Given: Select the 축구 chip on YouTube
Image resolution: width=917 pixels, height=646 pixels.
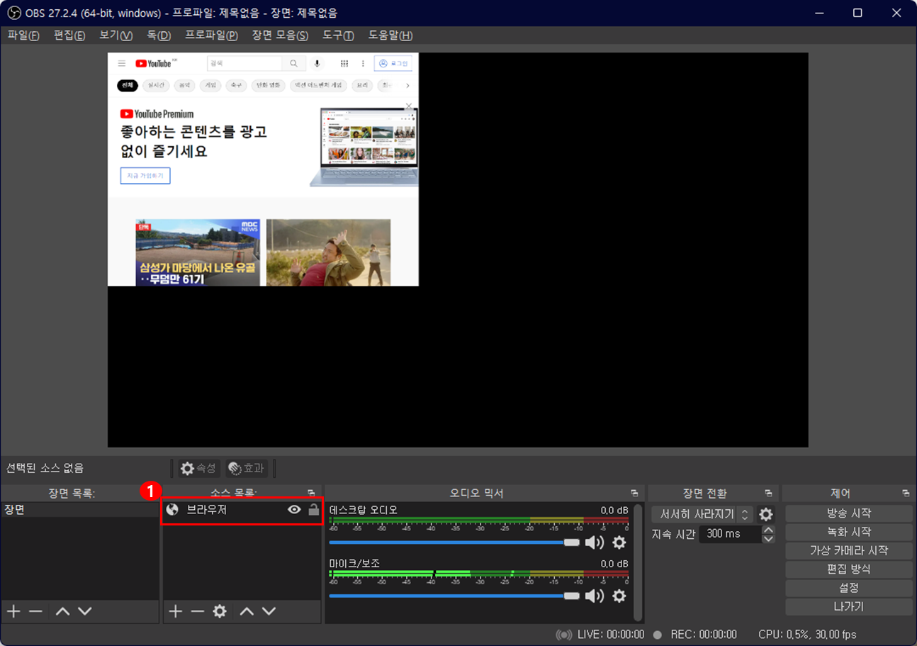Looking at the screenshot, I should click(235, 85).
